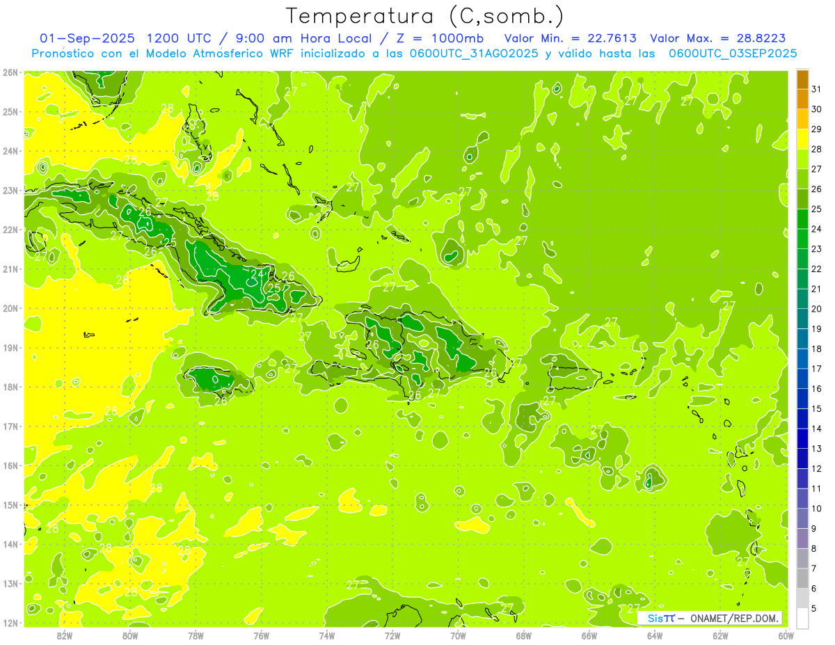Click the 14N latitude axis label
Viewport: 835px width, 645px height.
click(x=10, y=544)
